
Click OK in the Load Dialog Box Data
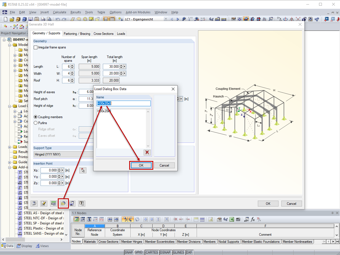tap(141, 165)
